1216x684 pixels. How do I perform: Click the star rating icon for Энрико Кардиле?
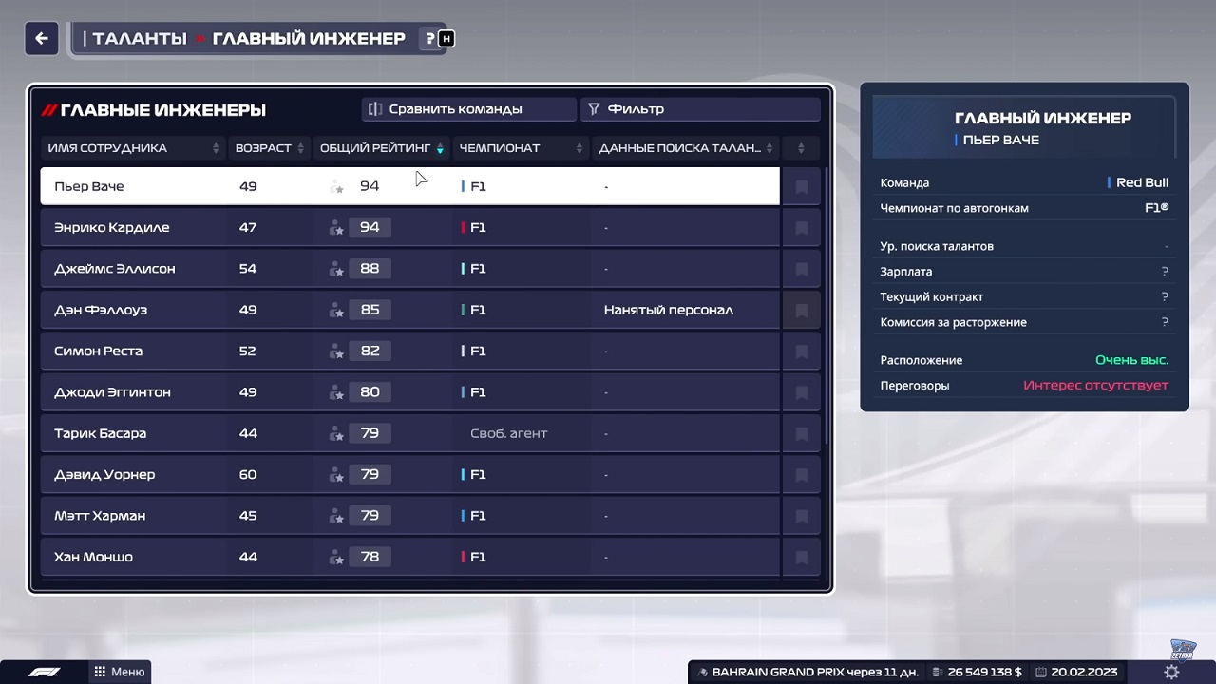pos(336,227)
